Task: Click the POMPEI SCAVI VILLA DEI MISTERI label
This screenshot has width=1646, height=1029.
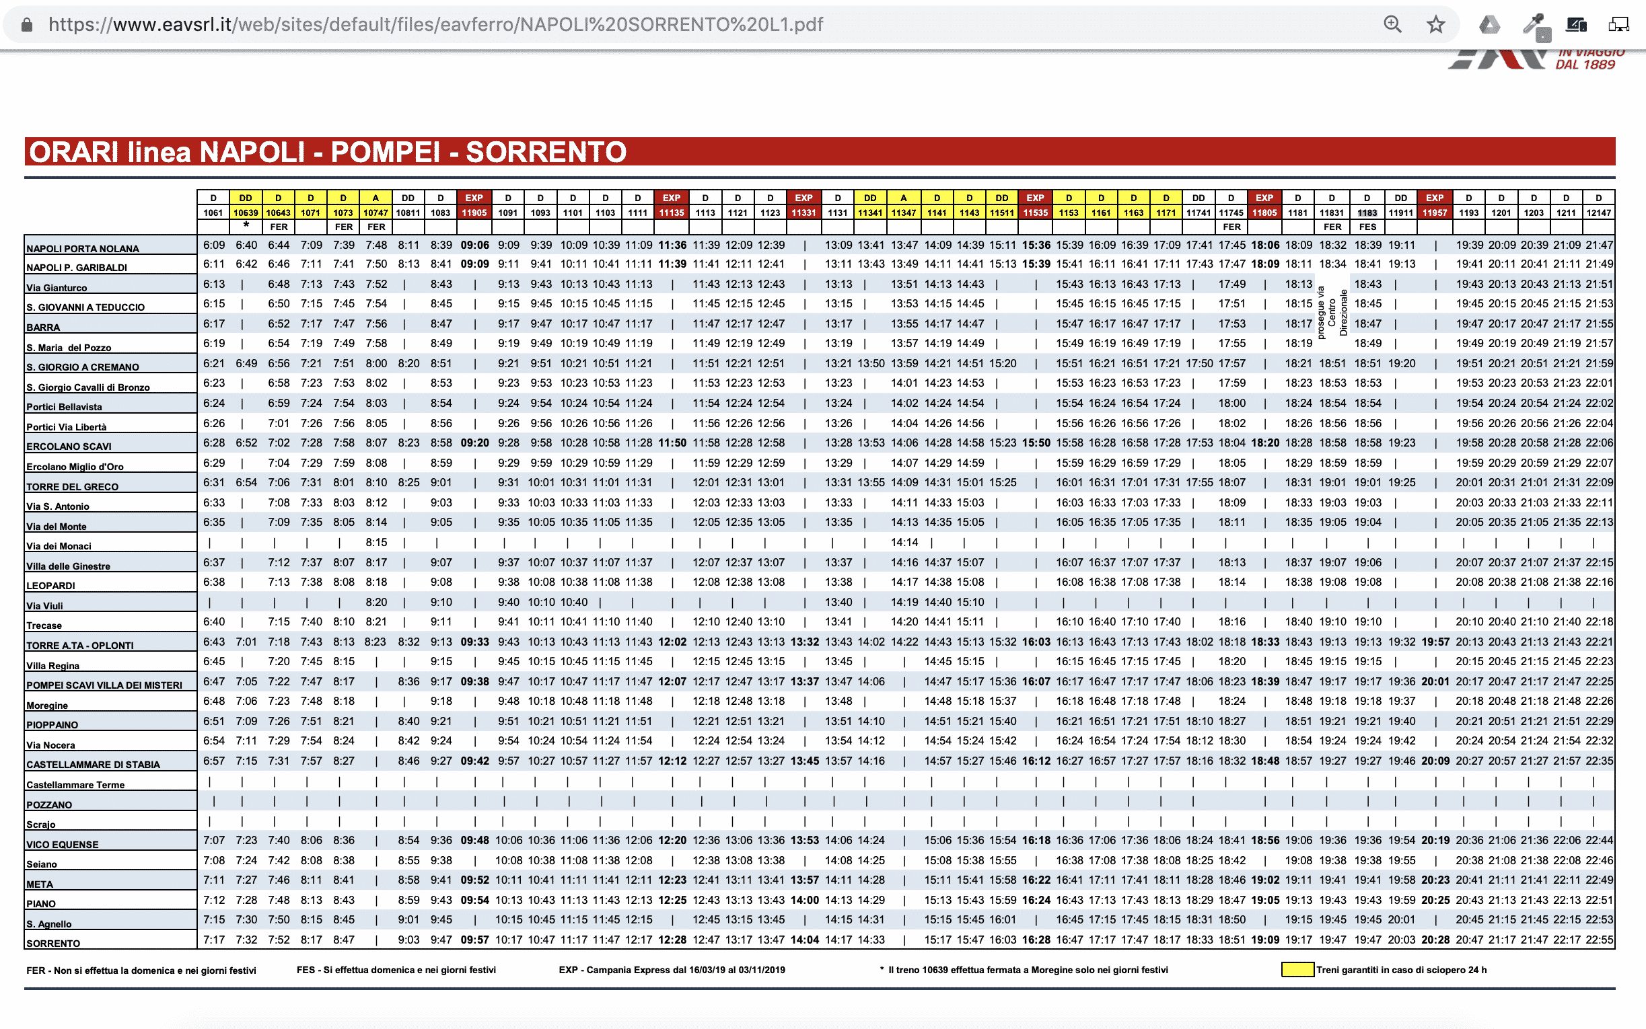Action: point(104,685)
